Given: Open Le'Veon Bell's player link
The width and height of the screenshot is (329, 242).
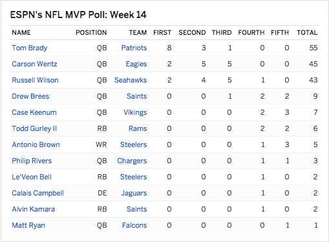Looking at the screenshot, I should [32, 177].
